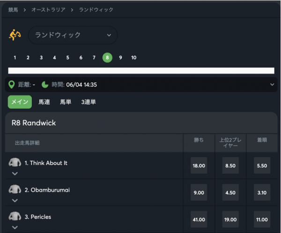281x233 pixels.
Task: Click the 着順 column header
Action: pos(262,140)
